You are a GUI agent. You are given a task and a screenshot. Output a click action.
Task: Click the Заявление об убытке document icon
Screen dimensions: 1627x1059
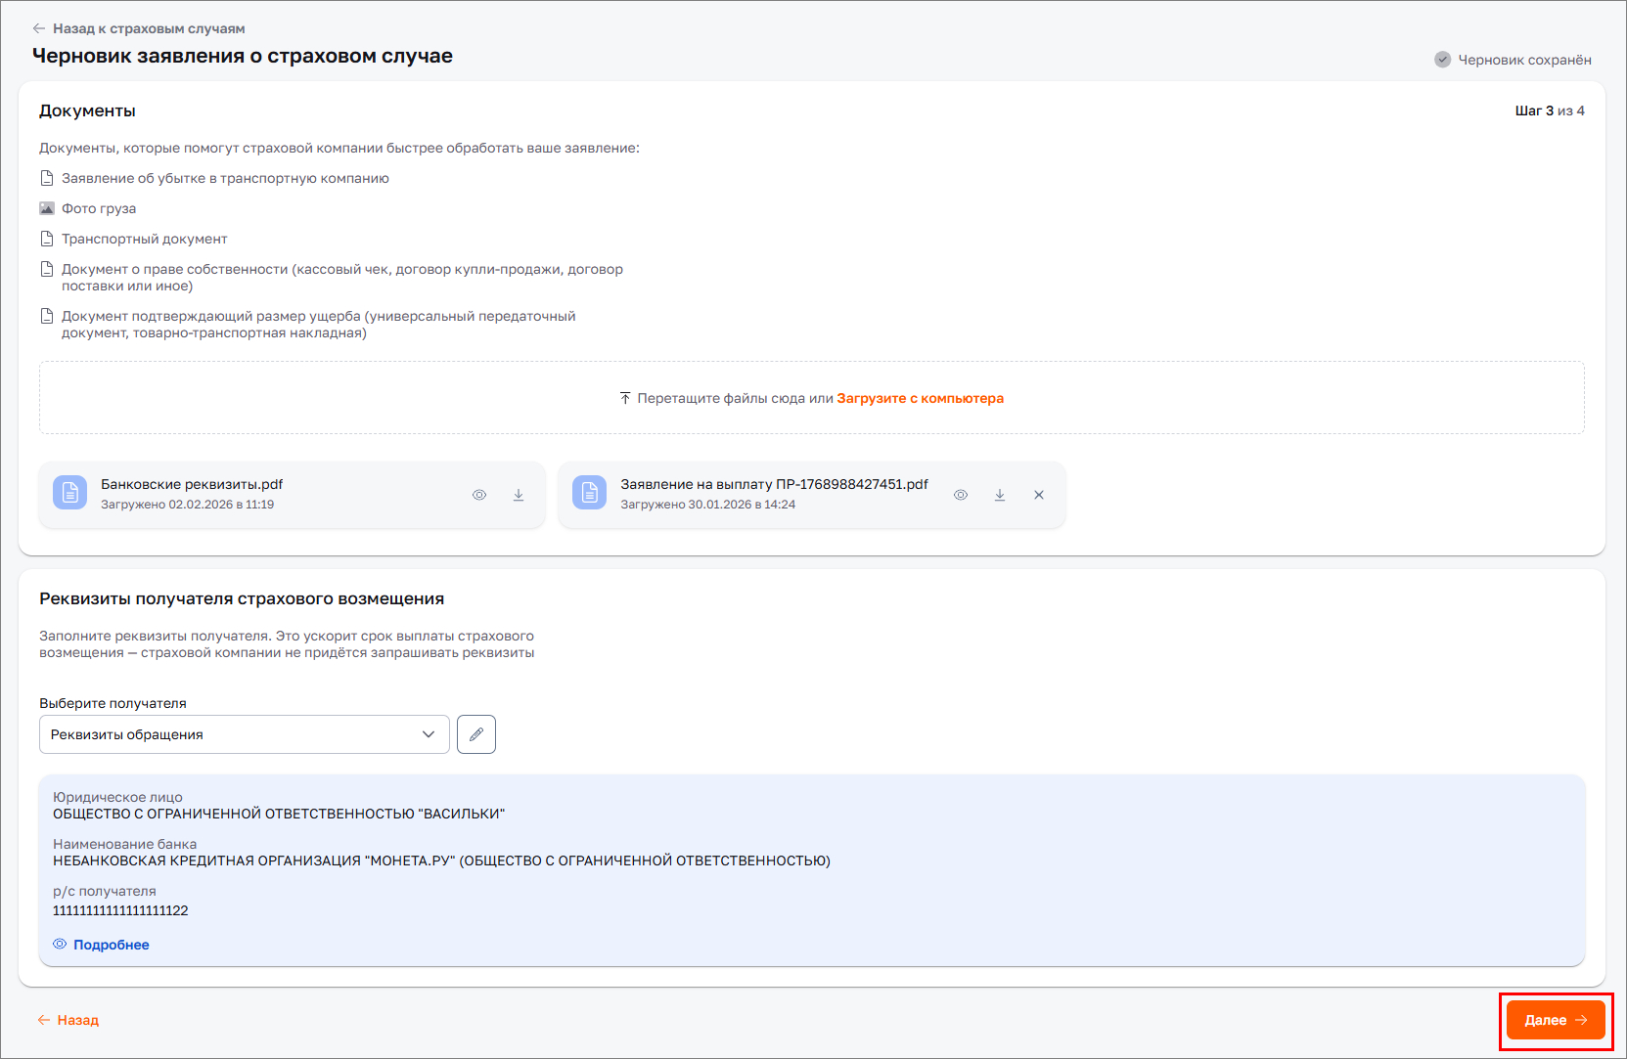coord(47,177)
